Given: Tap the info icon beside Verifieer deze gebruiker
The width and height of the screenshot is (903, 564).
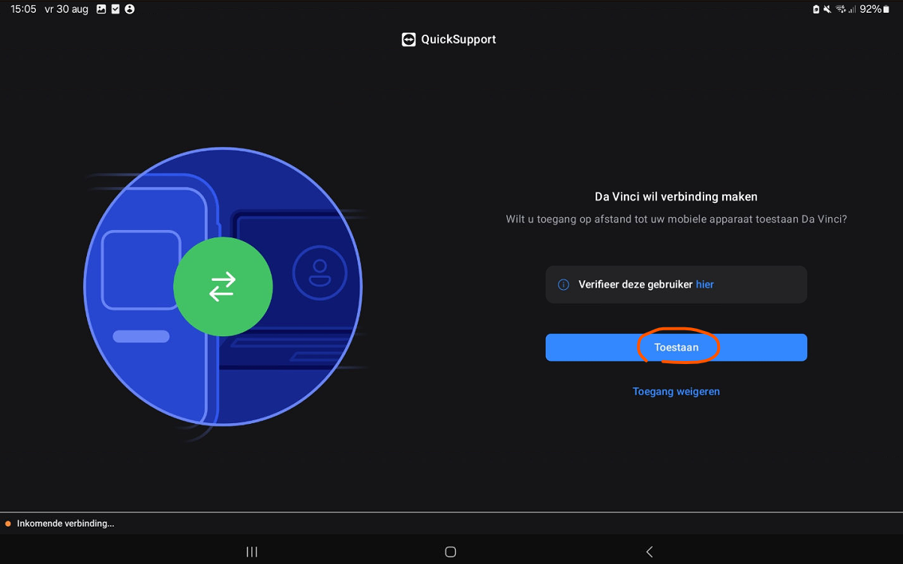Looking at the screenshot, I should point(563,285).
